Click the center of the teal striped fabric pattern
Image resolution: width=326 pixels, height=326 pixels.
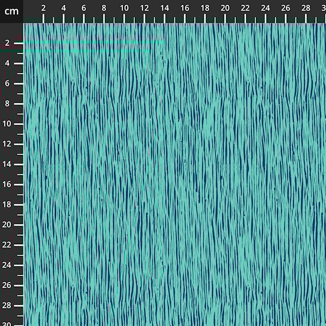[174, 174]
